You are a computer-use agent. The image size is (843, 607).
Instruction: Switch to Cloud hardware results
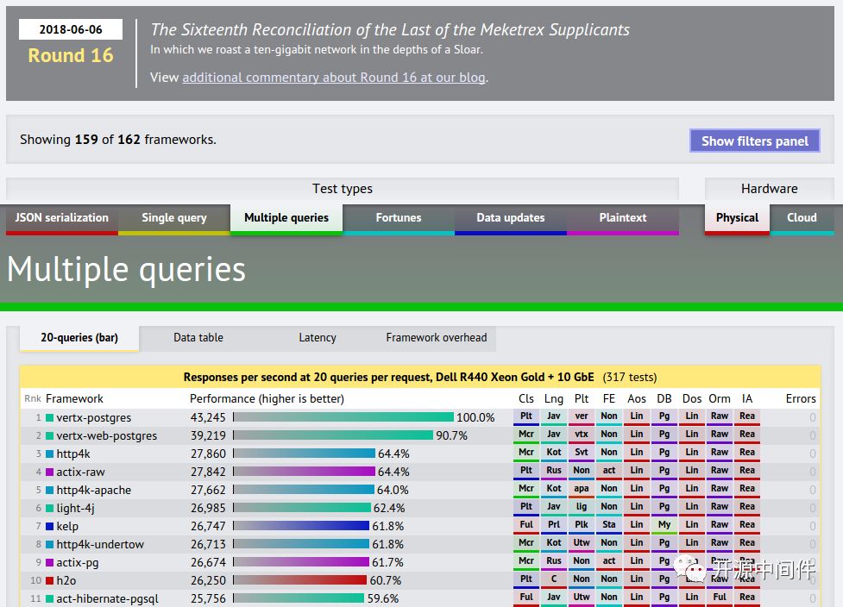click(x=802, y=218)
